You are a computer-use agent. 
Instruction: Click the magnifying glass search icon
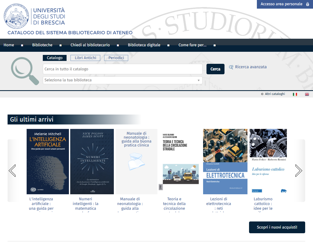tap(25, 71)
